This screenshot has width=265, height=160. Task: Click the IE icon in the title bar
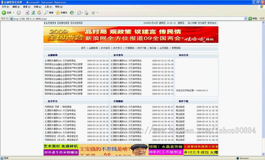(2, 2)
